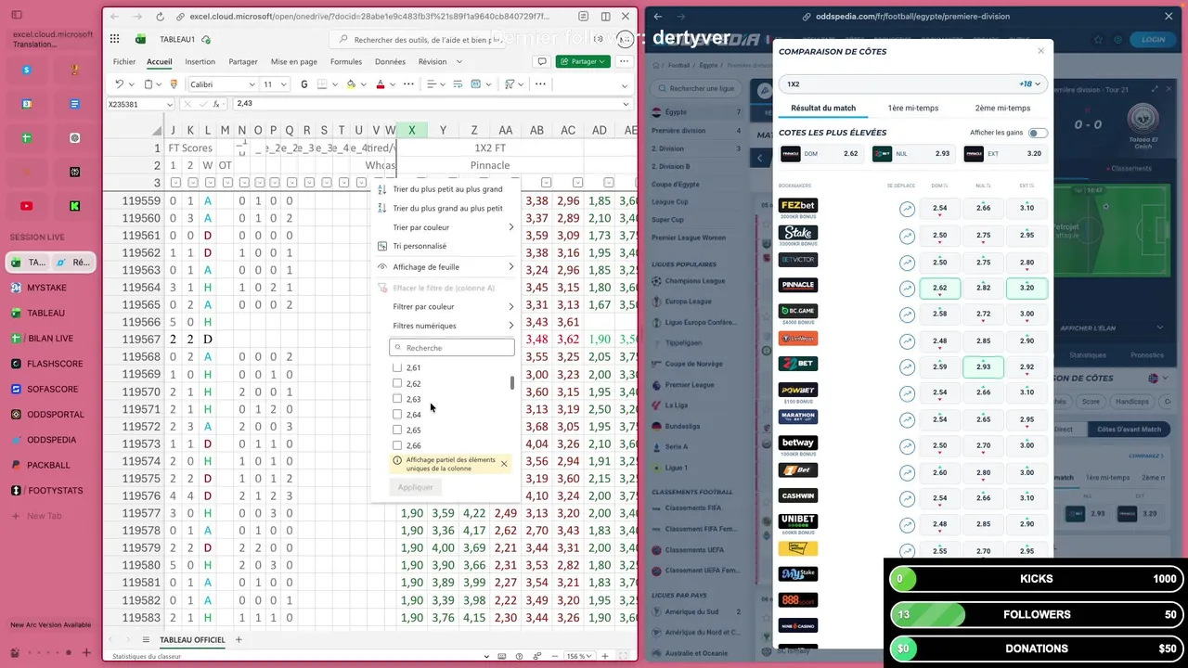Switch to the Formules ribbon tab
Image resolution: width=1188 pixels, height=668 pixels.
coord(346,61)
